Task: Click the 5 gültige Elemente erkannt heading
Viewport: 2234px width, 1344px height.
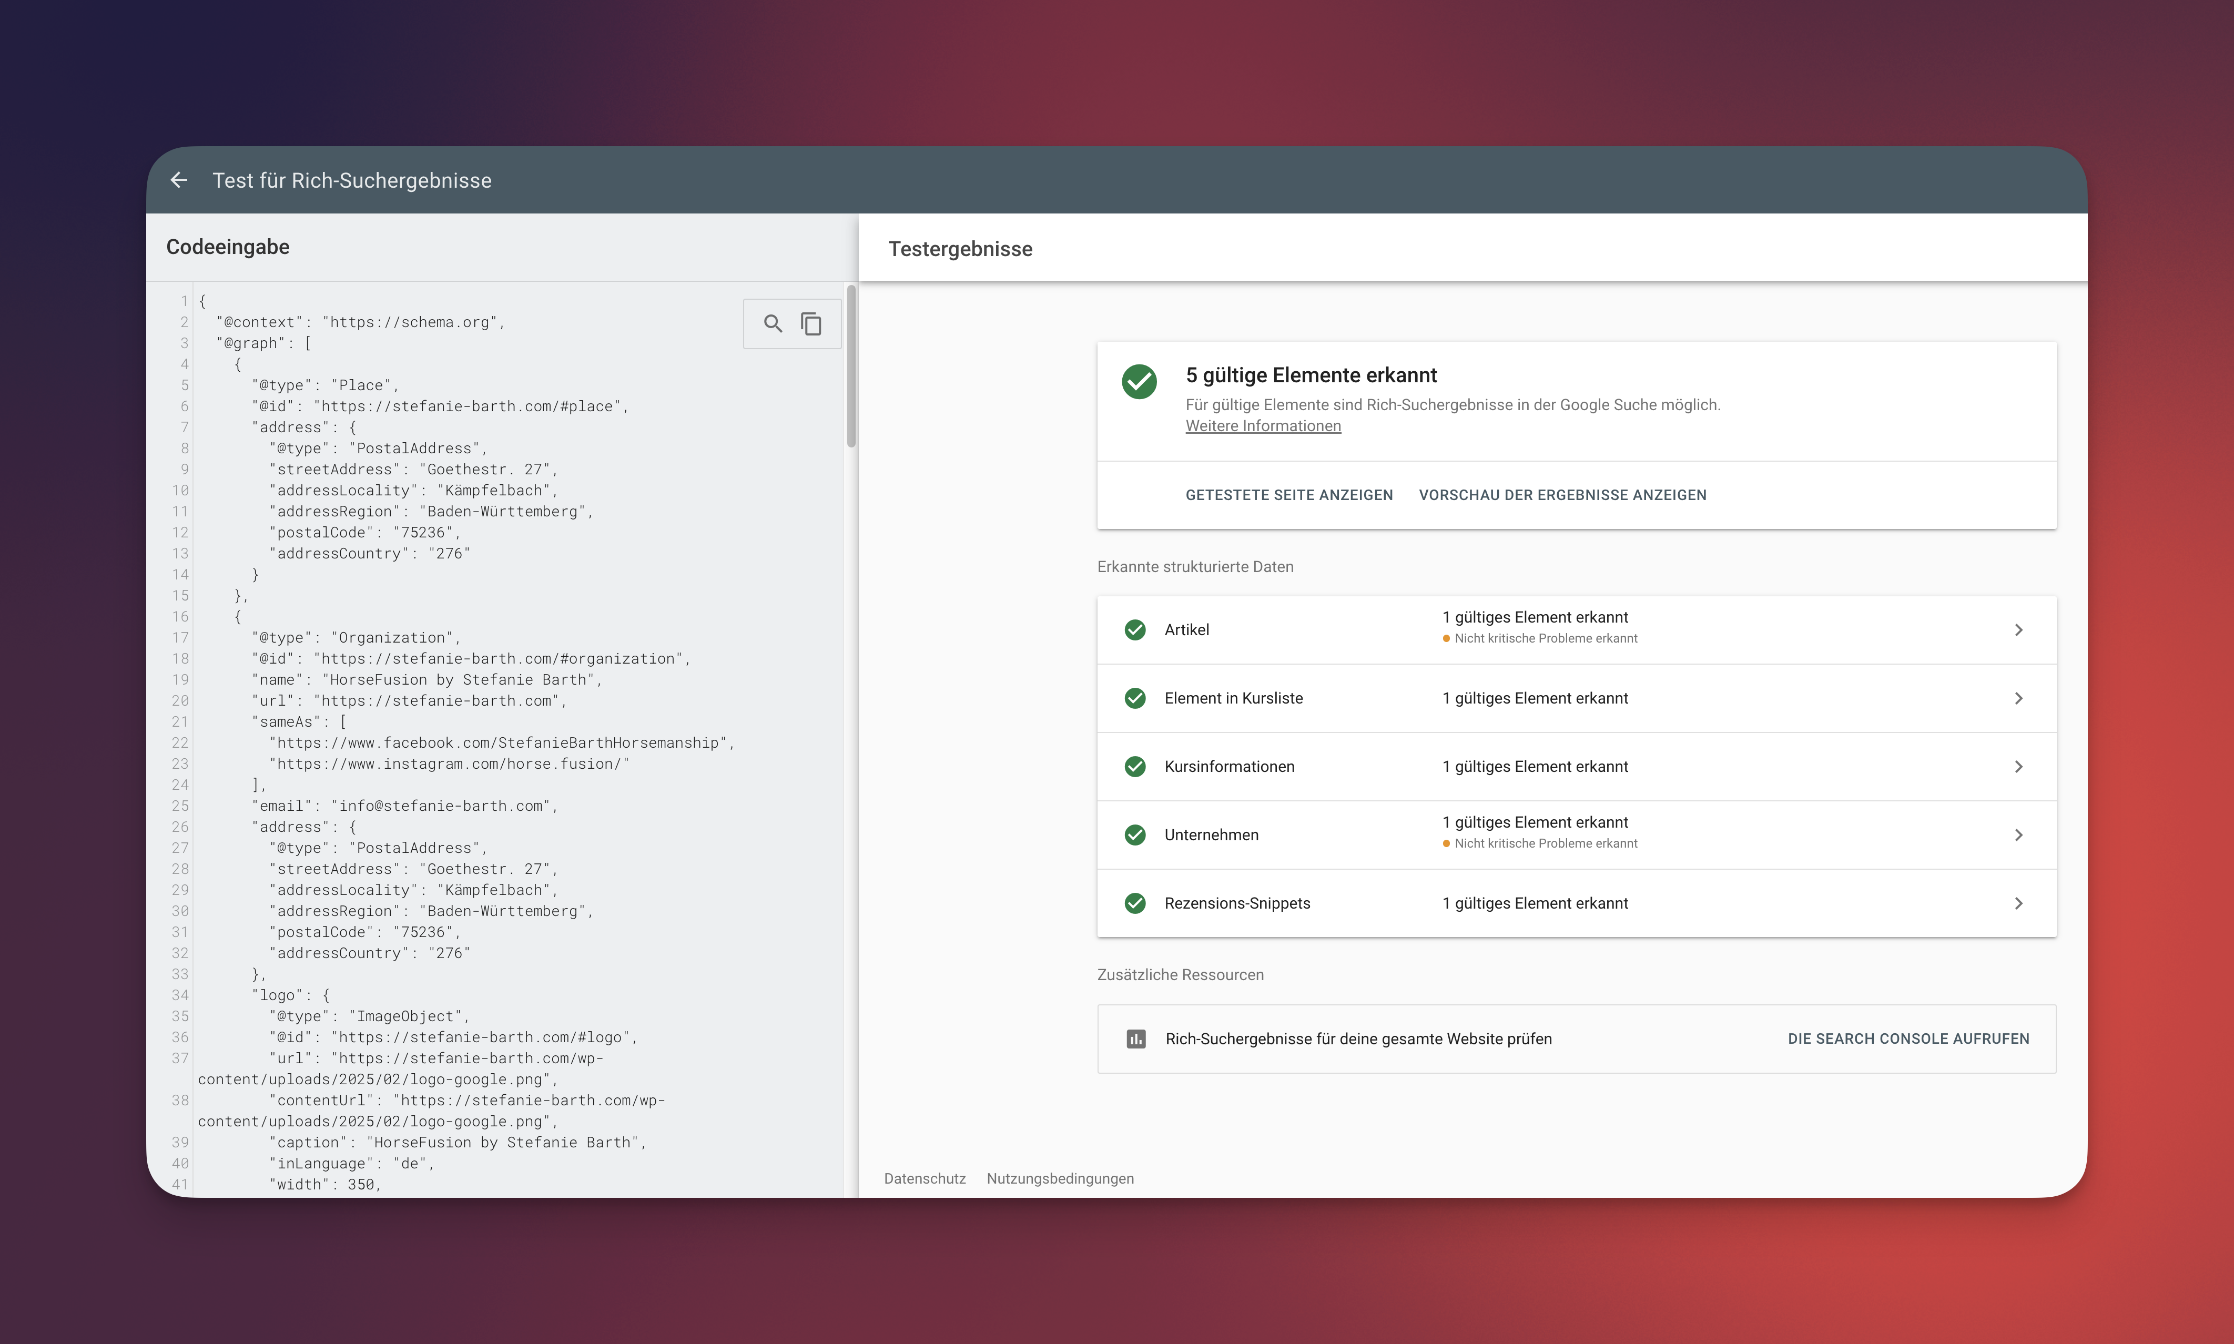Action: click(1311, 375)
